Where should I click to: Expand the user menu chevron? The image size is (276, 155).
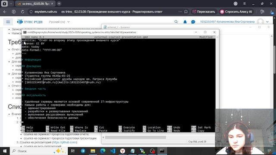267,22
